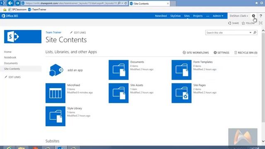
Task: Open the Form Templates library tile
Action: 181,70
